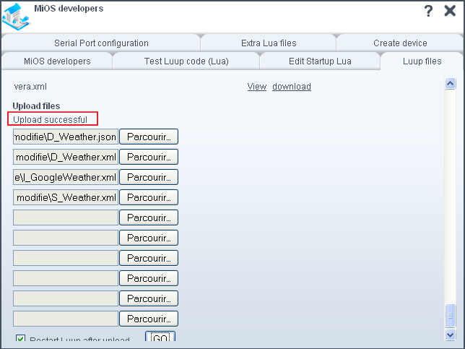Open the Test Luup code (Lua) tab
Viewport: 465px width, 349px height.
click(x=186, y=61)
